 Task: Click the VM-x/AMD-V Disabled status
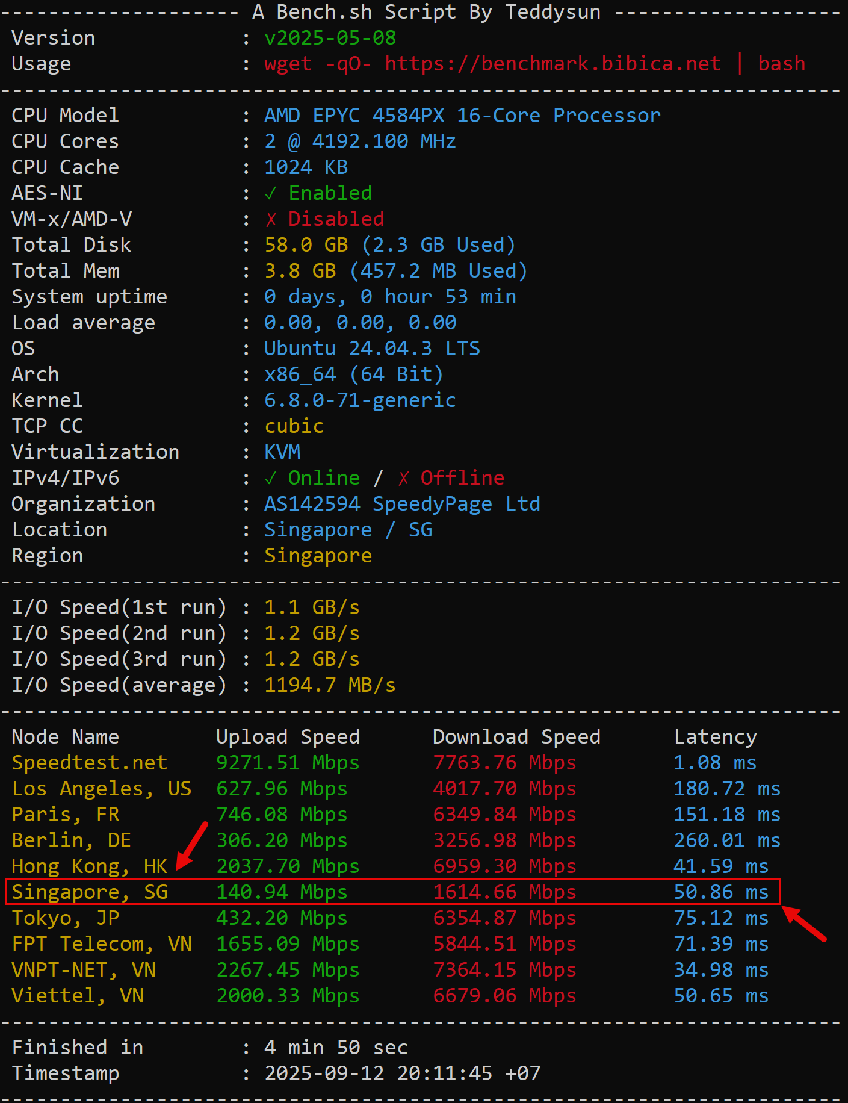coord(324,219)
